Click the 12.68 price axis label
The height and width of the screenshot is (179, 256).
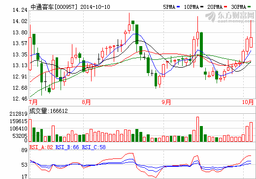20,88
